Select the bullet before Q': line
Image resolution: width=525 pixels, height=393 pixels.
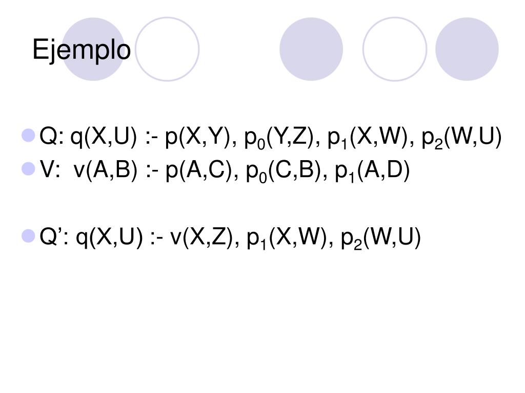click(x=29, y=235)
